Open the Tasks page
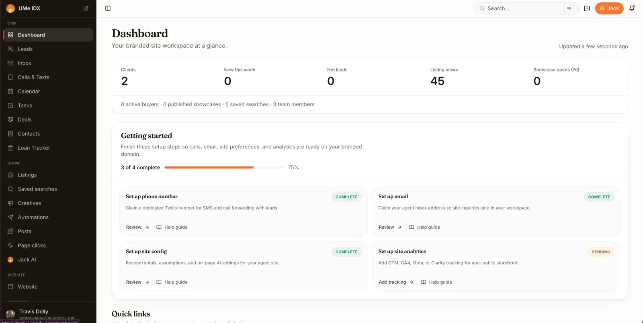This screenshot has width=643, height=323. (48, 106)
